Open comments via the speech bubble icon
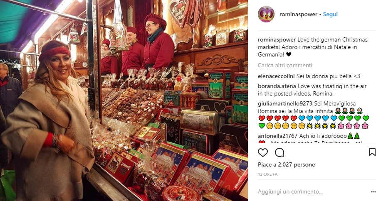Viewport: 376px width, 201px height. (x=280, y=152)
